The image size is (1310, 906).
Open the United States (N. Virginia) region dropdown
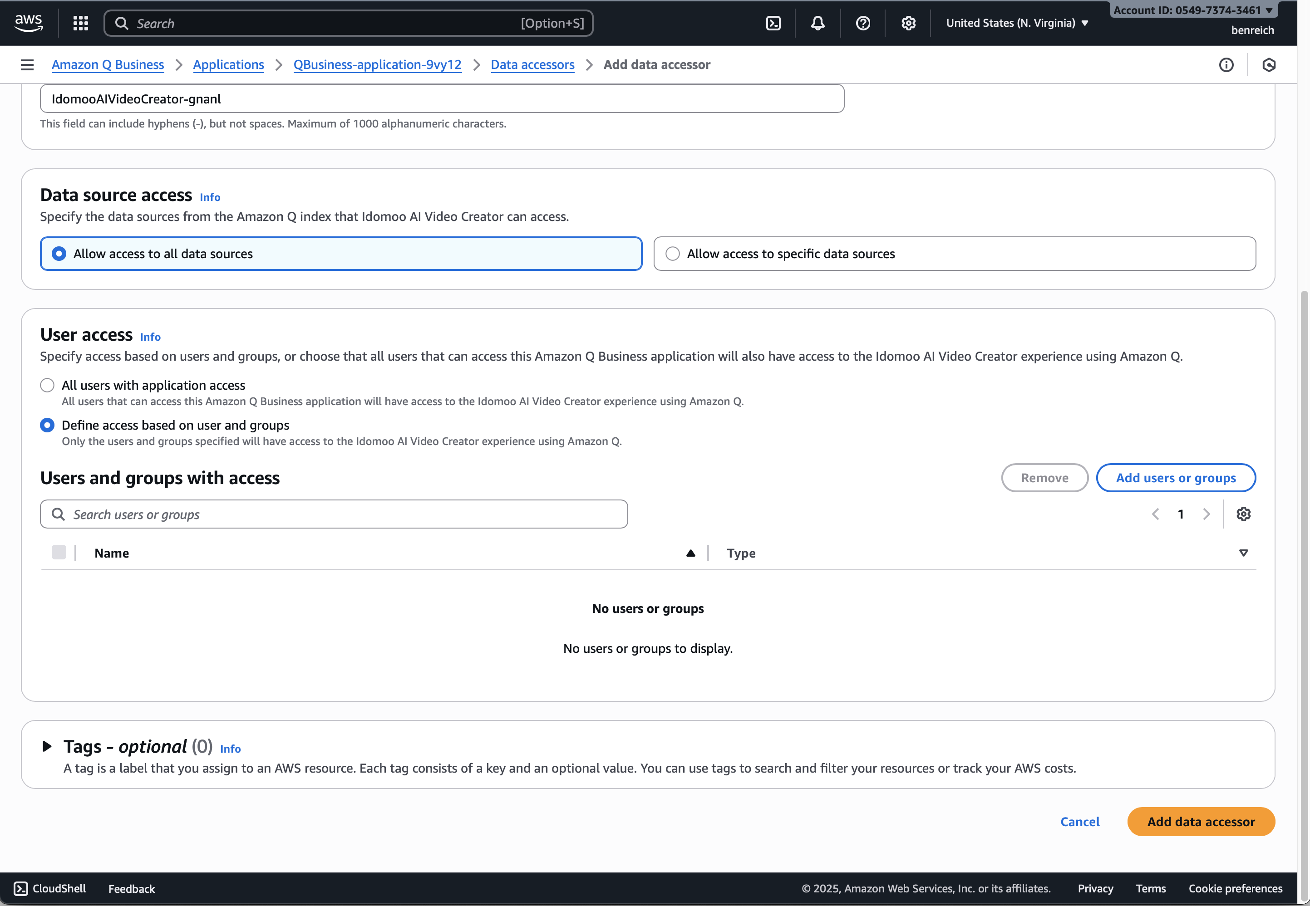1016,23
